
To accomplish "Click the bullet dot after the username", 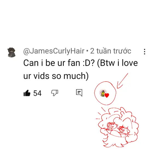I will (x=87, y=51).
